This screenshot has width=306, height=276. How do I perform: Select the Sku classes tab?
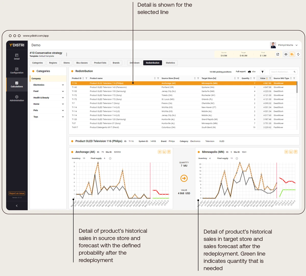coord(82,63)
